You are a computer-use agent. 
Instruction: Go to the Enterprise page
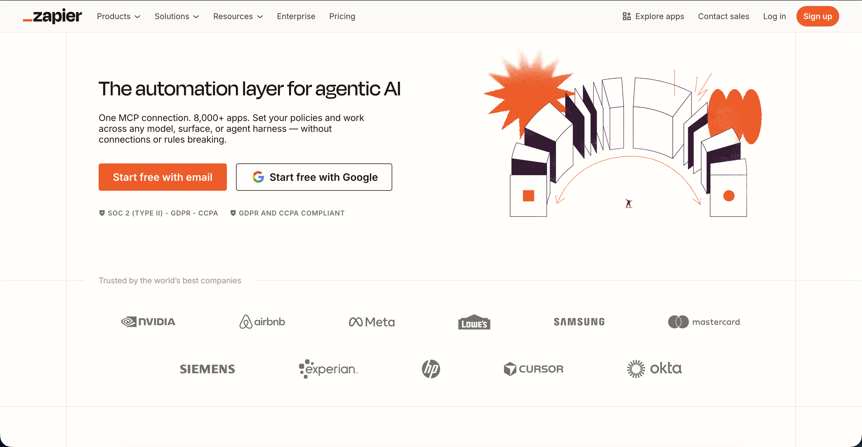(x=296, y=17)
